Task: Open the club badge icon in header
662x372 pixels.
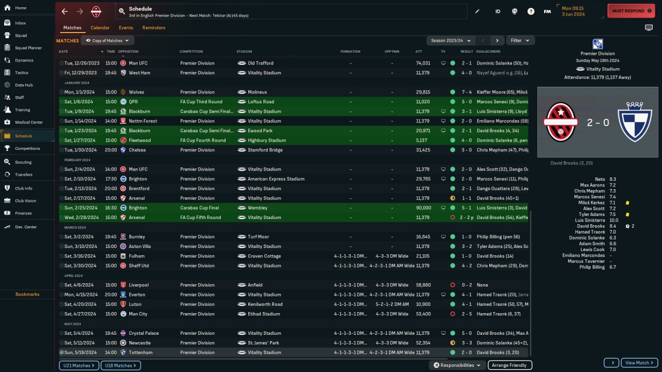Action: (96, 11)
